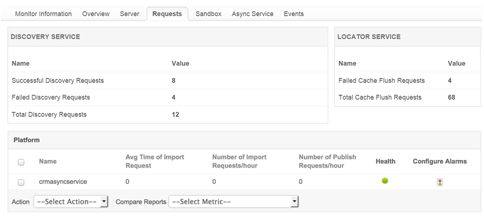The image size is (484, 219).
Task: Click the green Health status indicator
Action: (x=385, y=181)
